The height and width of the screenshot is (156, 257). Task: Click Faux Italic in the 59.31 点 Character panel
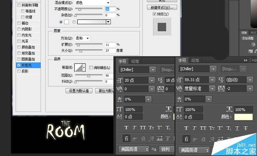pyautogui.click(x=194, y=128)
